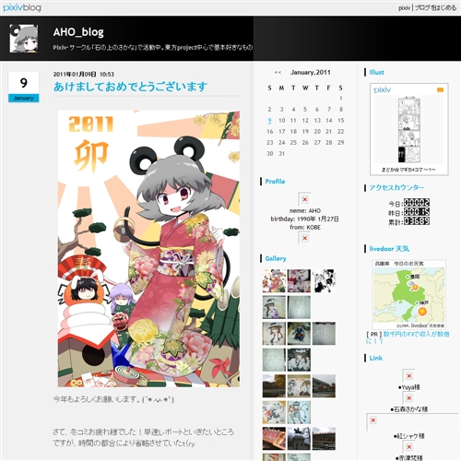Screen dimensions: 461x461
Task: Click the AHO_blog avatar image
Action: tap(24, 39)
